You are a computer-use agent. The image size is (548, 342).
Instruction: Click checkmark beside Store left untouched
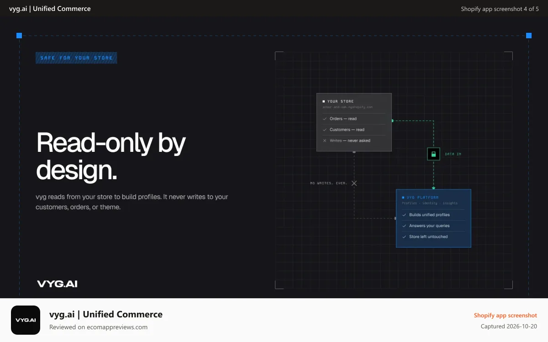[x=404, y=237]
